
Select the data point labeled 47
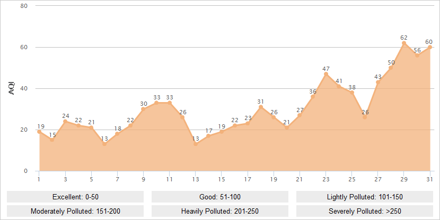326,74
